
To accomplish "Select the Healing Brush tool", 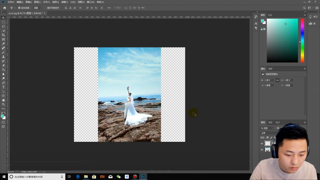I will 3,48.
